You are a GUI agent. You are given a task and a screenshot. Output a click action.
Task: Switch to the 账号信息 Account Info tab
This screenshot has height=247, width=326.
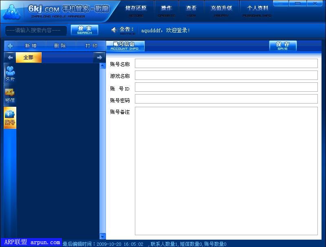coord(125,46)
